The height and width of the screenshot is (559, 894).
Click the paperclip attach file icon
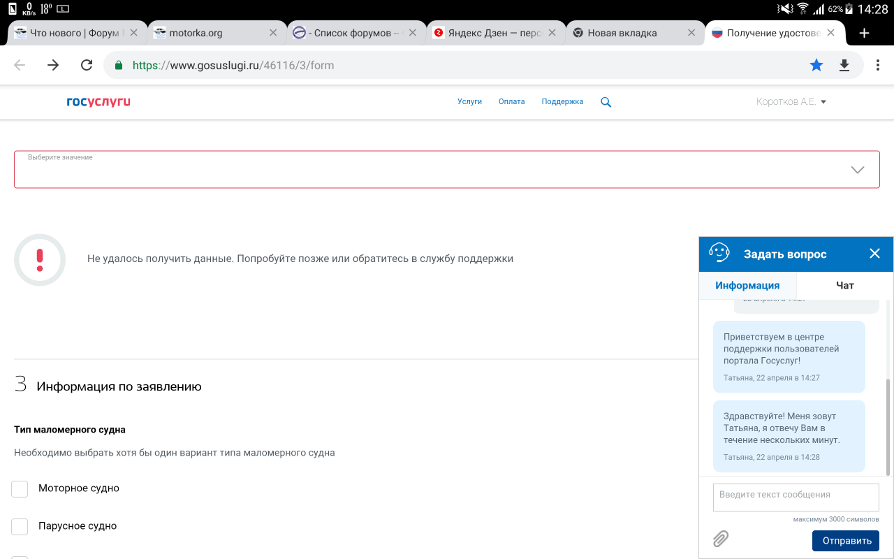click(721, 539)
